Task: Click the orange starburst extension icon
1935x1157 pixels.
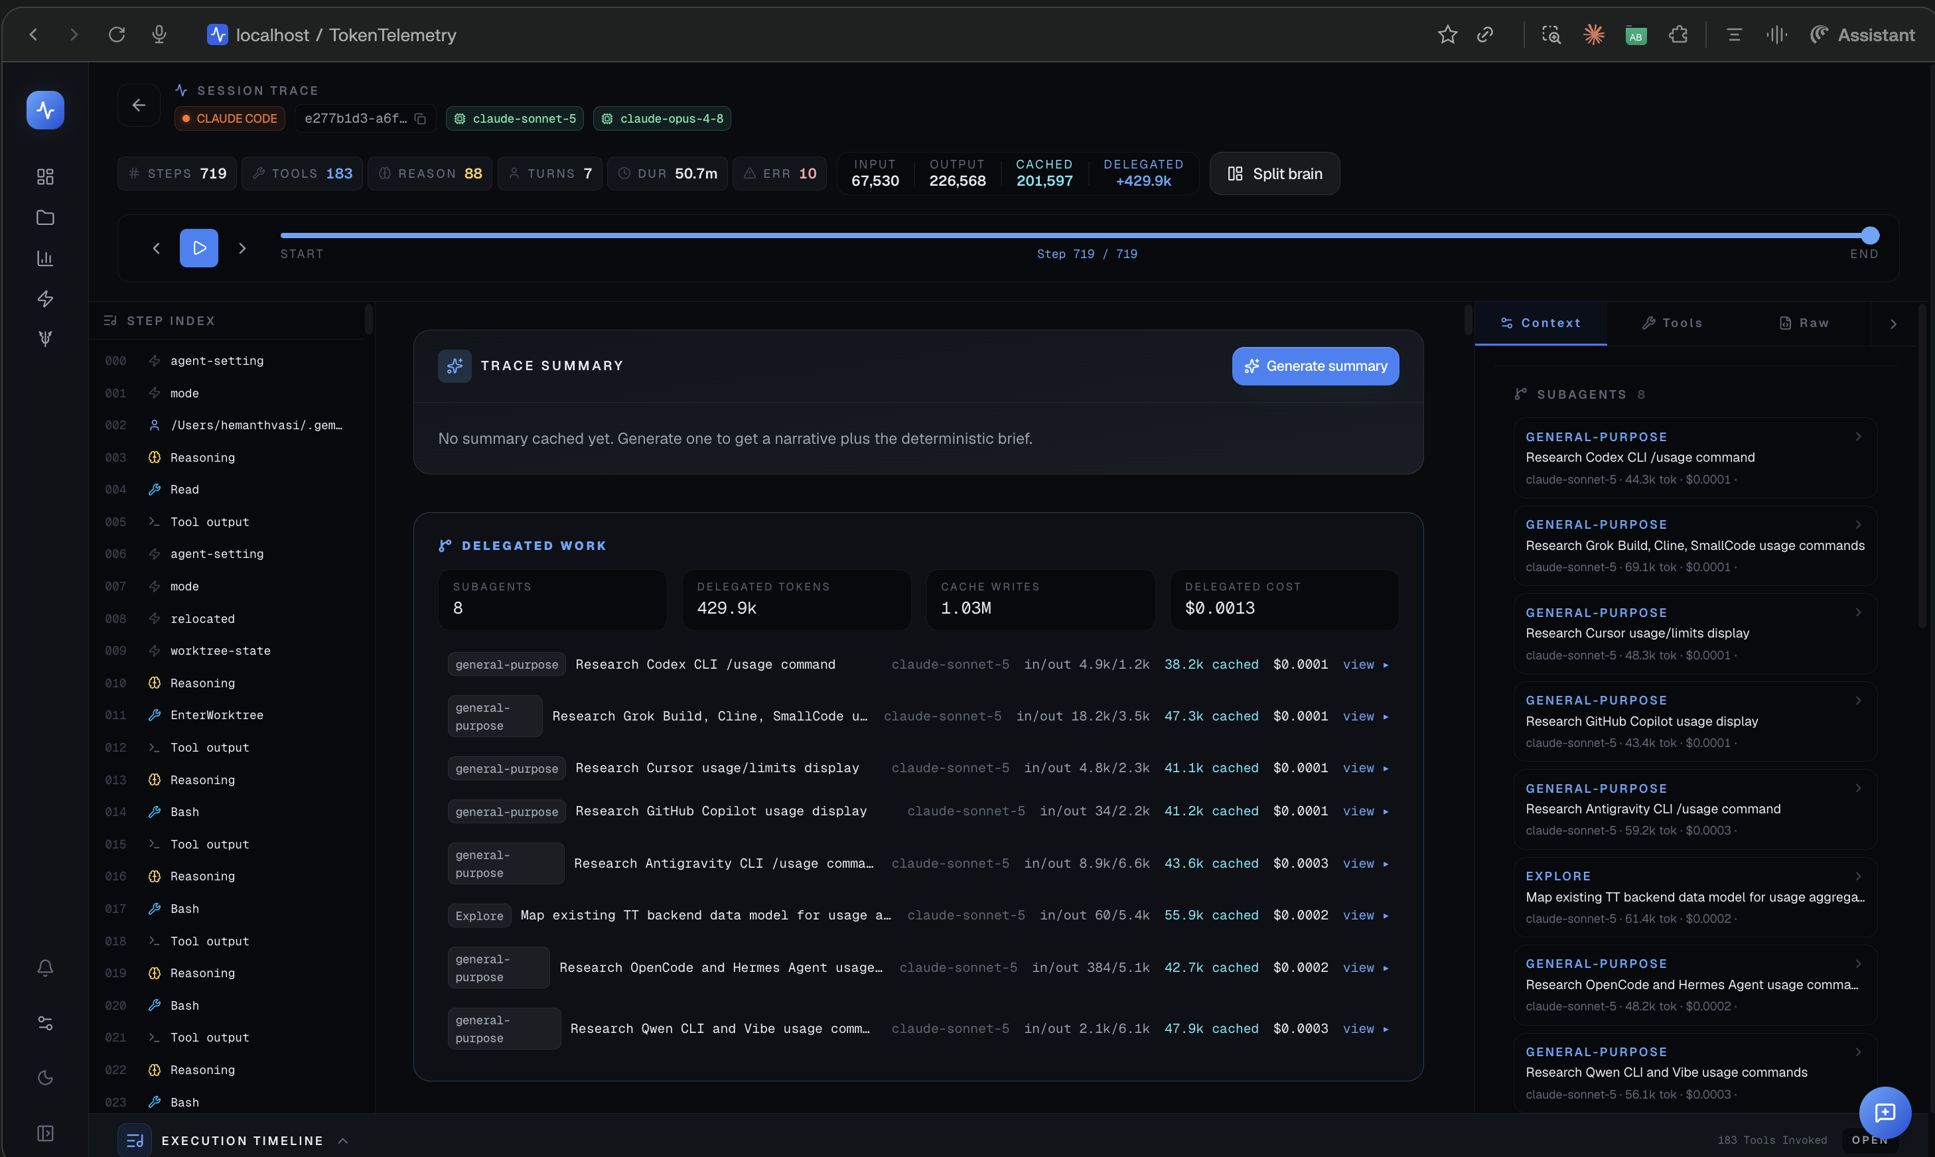Action: click(1593, 34)
